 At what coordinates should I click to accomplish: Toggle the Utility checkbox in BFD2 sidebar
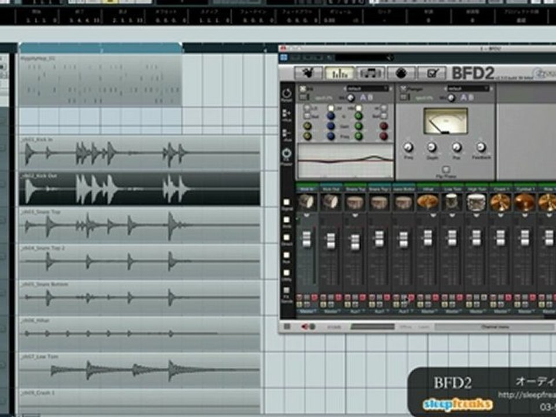tap(287, 273)
